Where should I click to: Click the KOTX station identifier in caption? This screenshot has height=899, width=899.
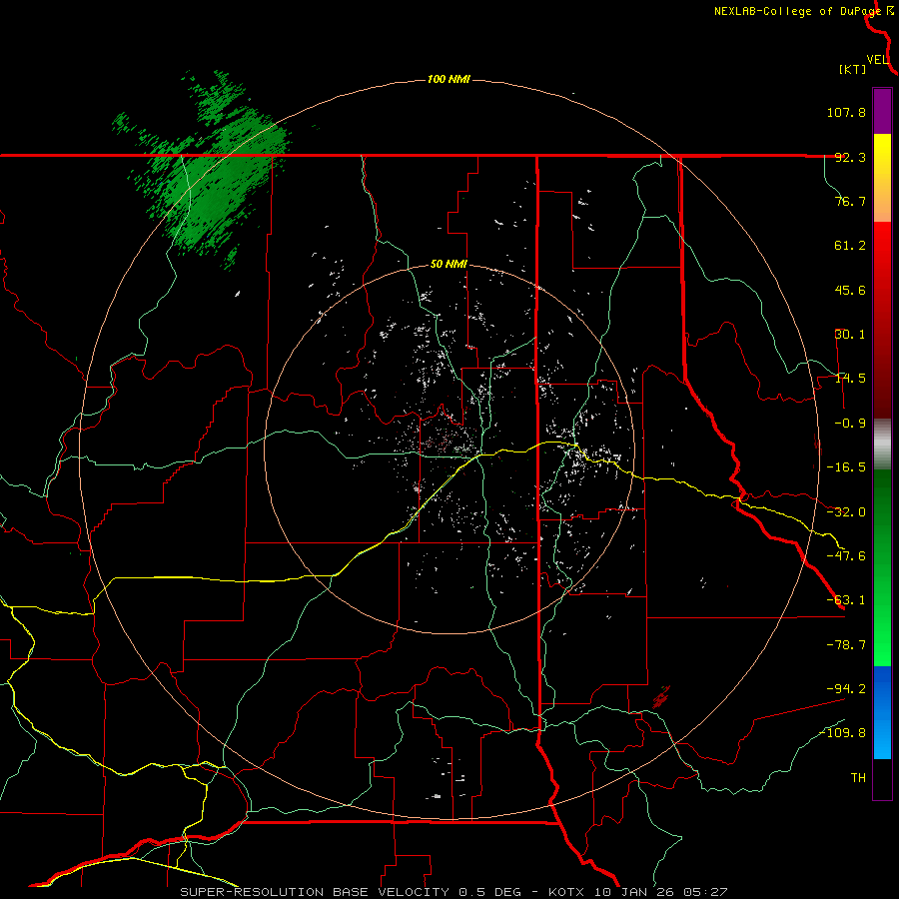click(566, 892)
